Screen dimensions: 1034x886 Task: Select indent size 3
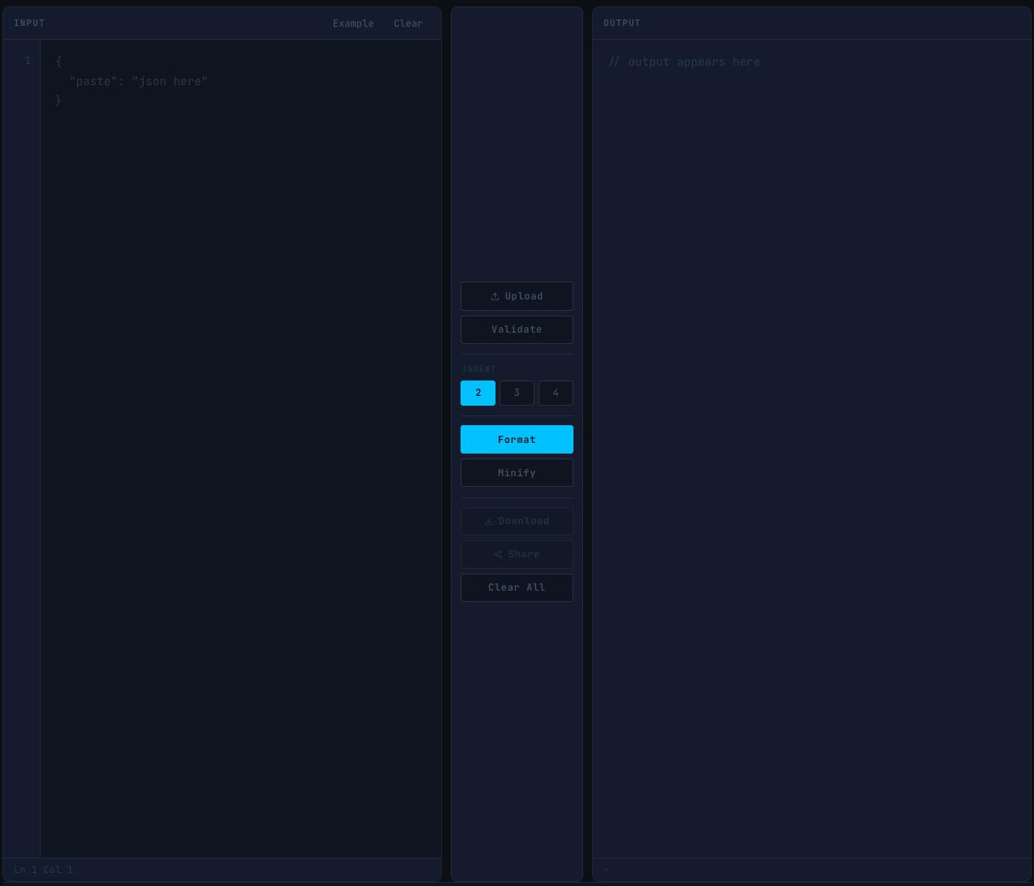(517, 393)
